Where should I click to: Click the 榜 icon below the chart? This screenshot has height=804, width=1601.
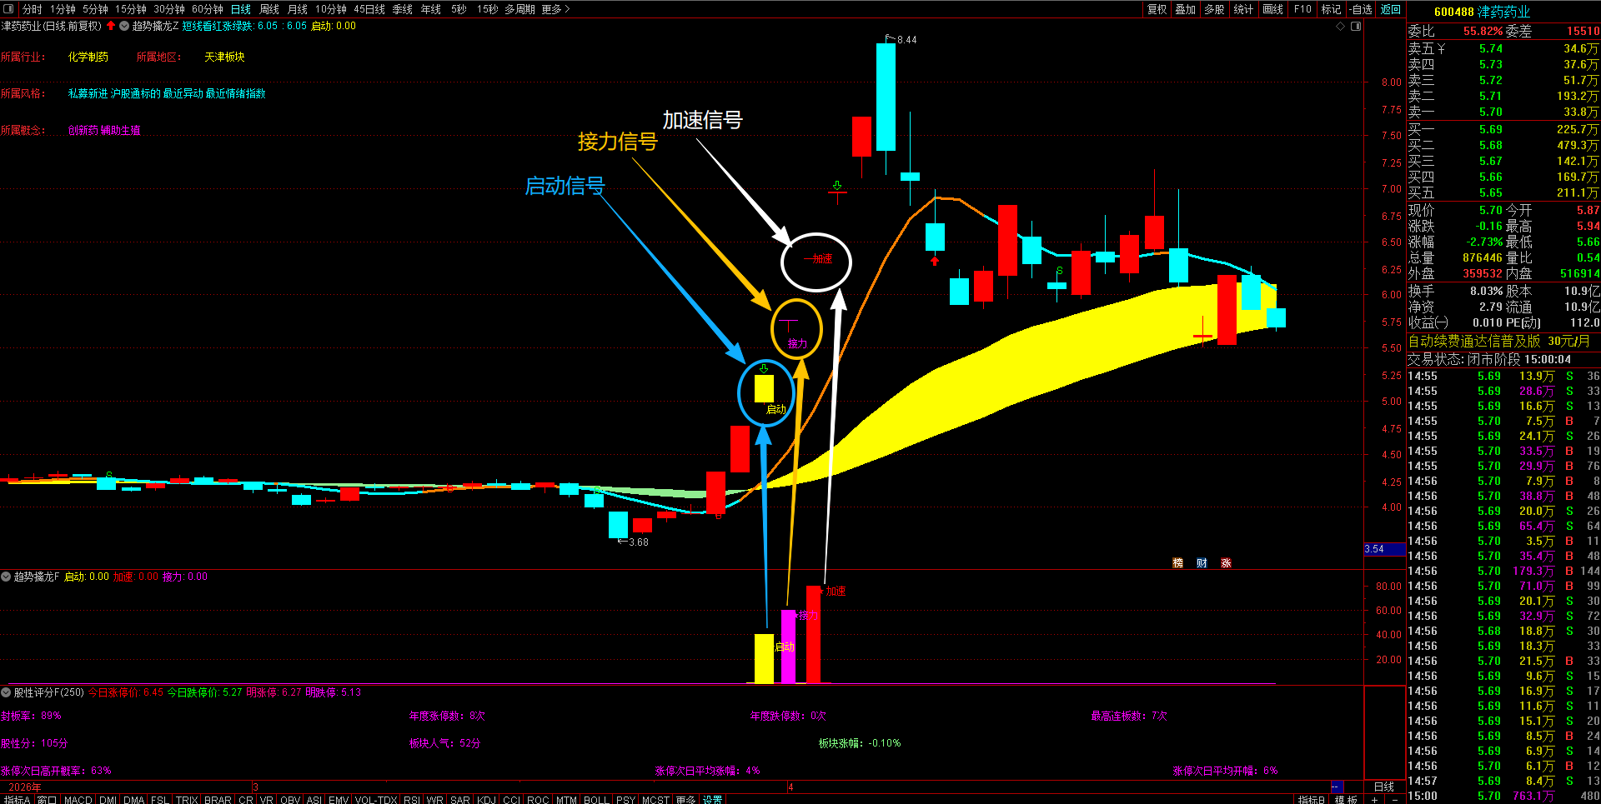[1177, 563]
